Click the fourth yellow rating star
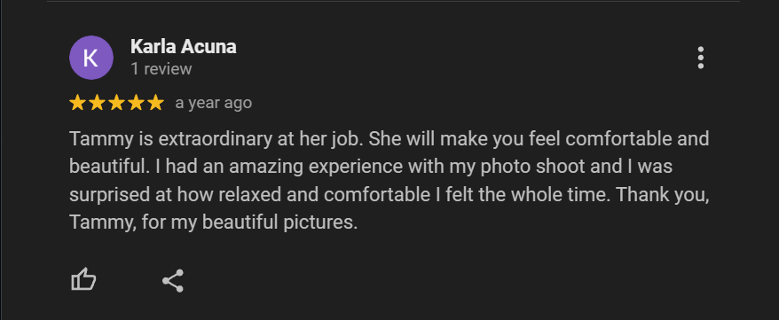Viewport: 779px width, 320px height. click(136, 103)
